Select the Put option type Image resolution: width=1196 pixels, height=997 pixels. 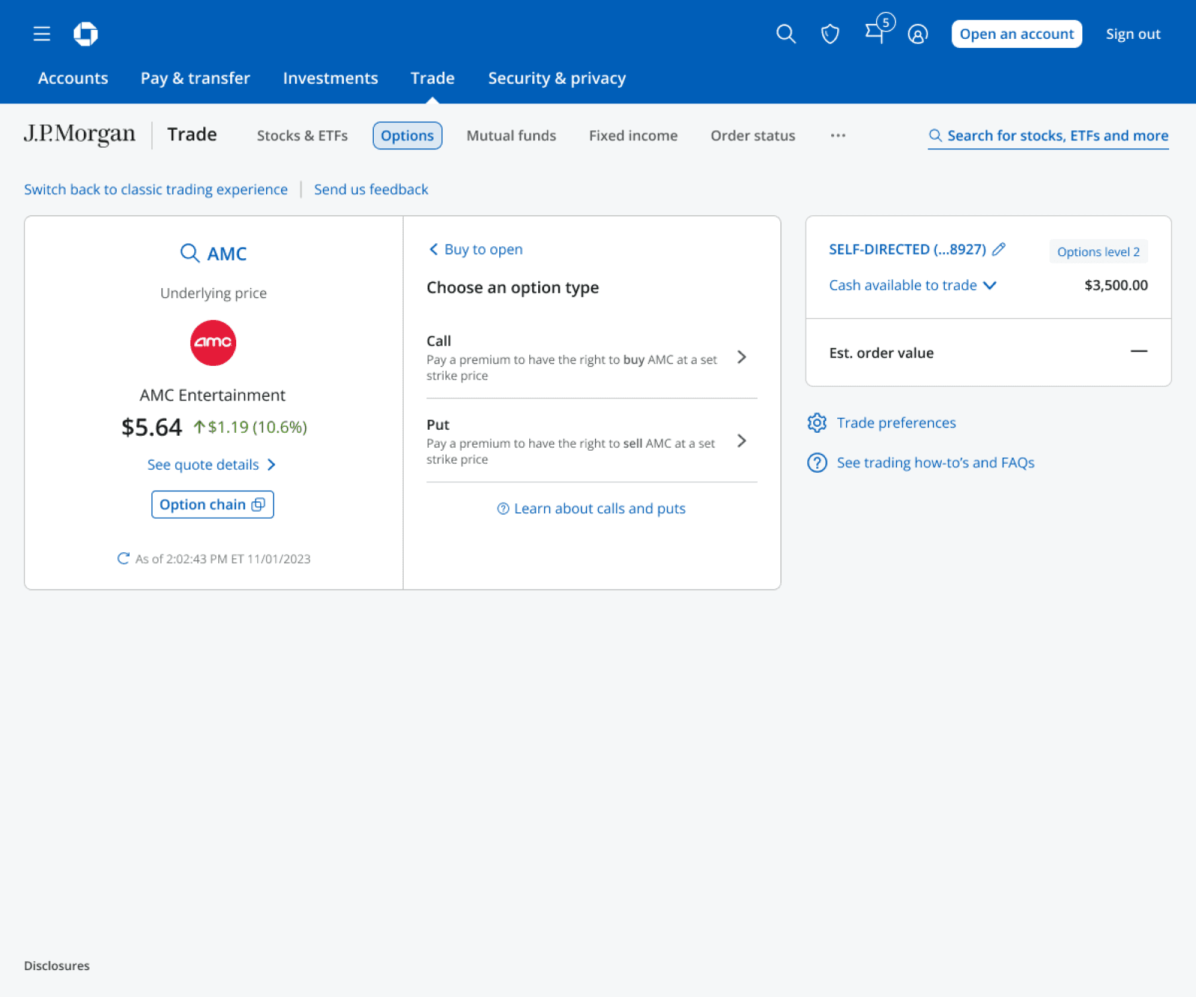click(x=591, y=441)
